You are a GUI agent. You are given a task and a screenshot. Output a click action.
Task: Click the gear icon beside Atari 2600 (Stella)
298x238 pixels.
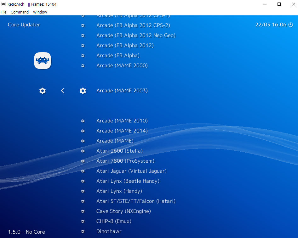(x=83, y=151)
